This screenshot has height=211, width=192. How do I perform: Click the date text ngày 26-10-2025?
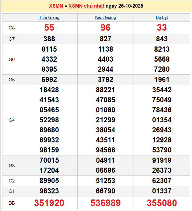[x=124, y=6]
